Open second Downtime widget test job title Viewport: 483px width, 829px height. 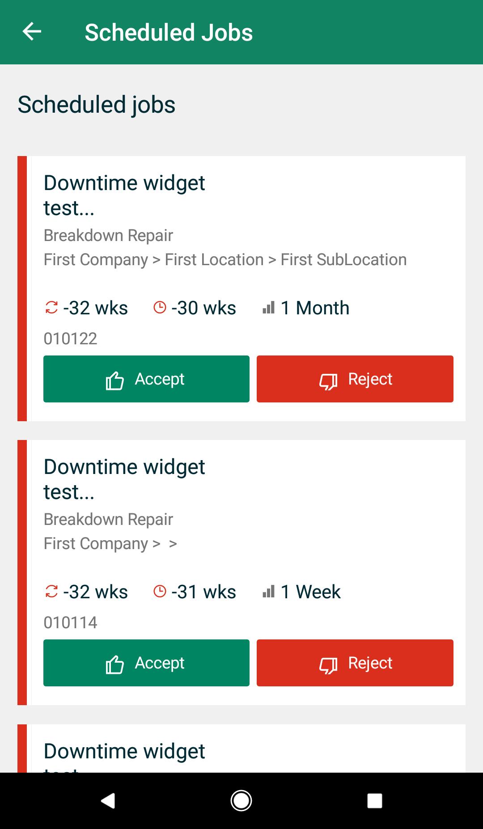[x=124, y=479]
